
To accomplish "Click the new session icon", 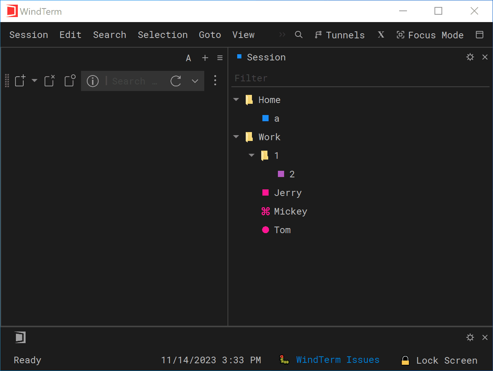I will click(20, 81).
